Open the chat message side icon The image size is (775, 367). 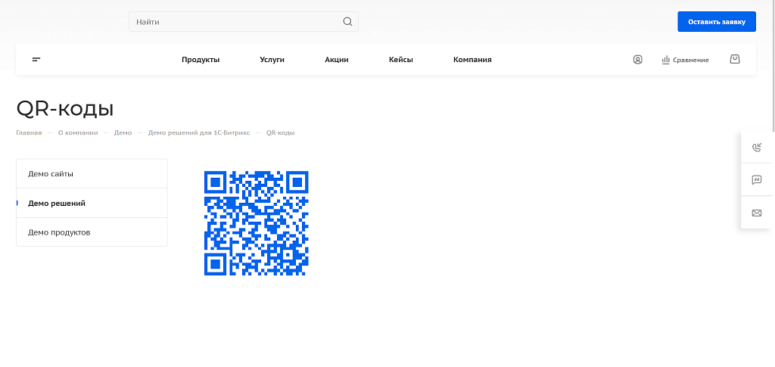tap(756, 180)
